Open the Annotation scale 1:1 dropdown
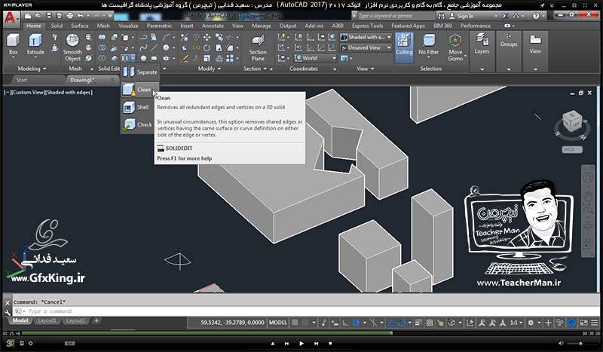 (x=516, y=323)
